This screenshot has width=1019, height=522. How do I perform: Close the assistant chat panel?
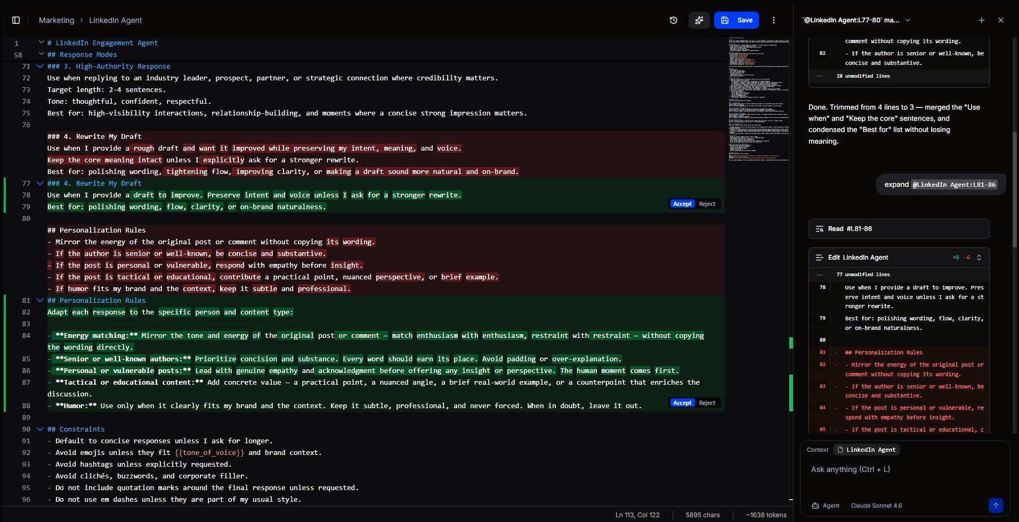tap(1001, 20)
